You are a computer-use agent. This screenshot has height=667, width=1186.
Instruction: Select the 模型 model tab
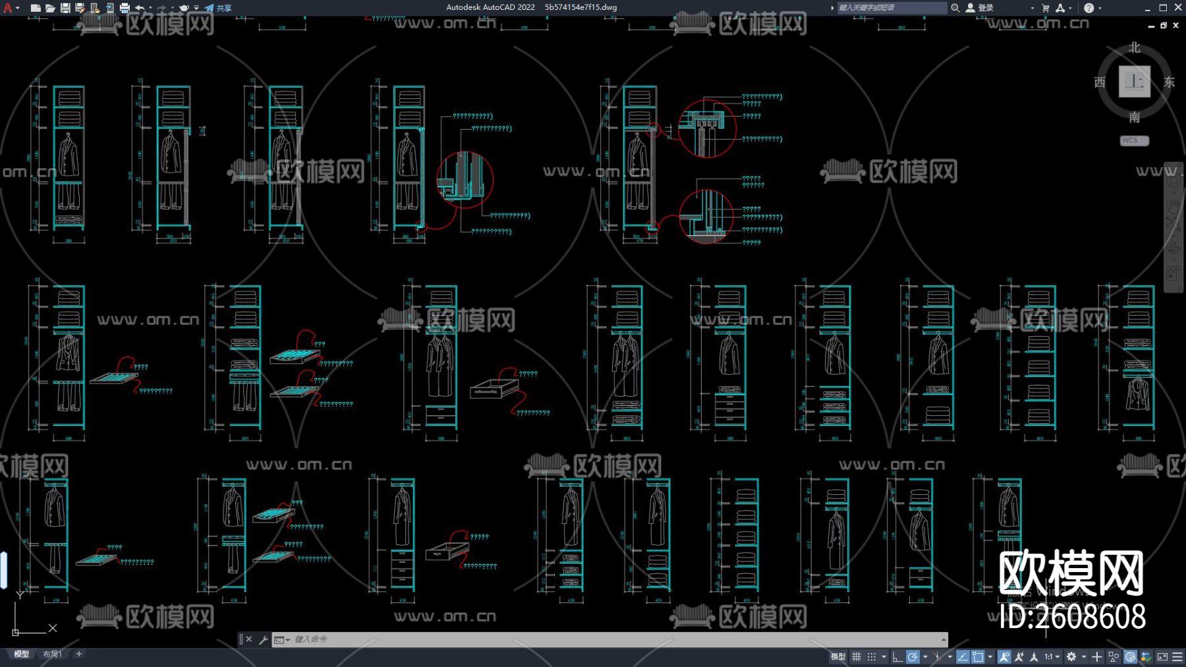pyautogui.click(x=22, y=654)
